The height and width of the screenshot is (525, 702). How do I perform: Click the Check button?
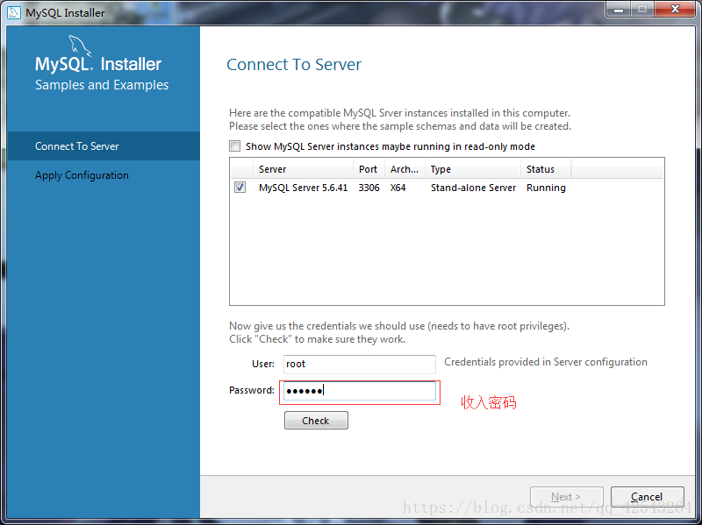click(x=316, y=421)
